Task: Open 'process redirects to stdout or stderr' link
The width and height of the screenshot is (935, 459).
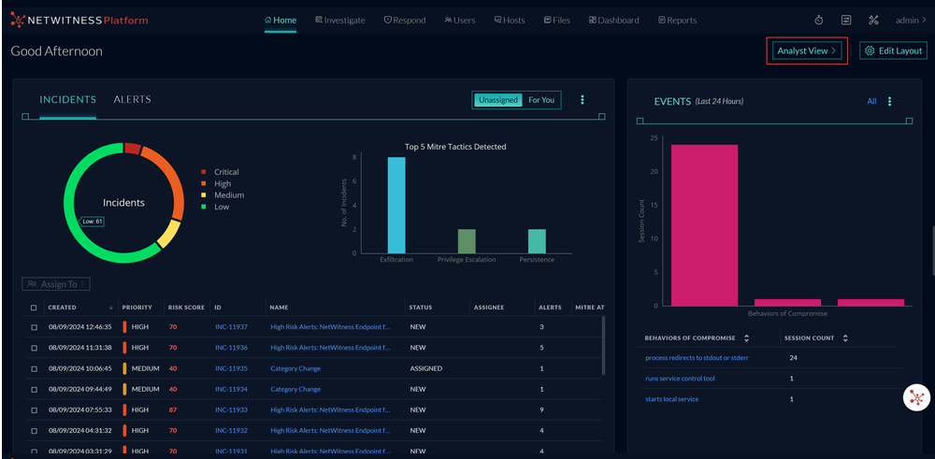Action: coord(698,358)
